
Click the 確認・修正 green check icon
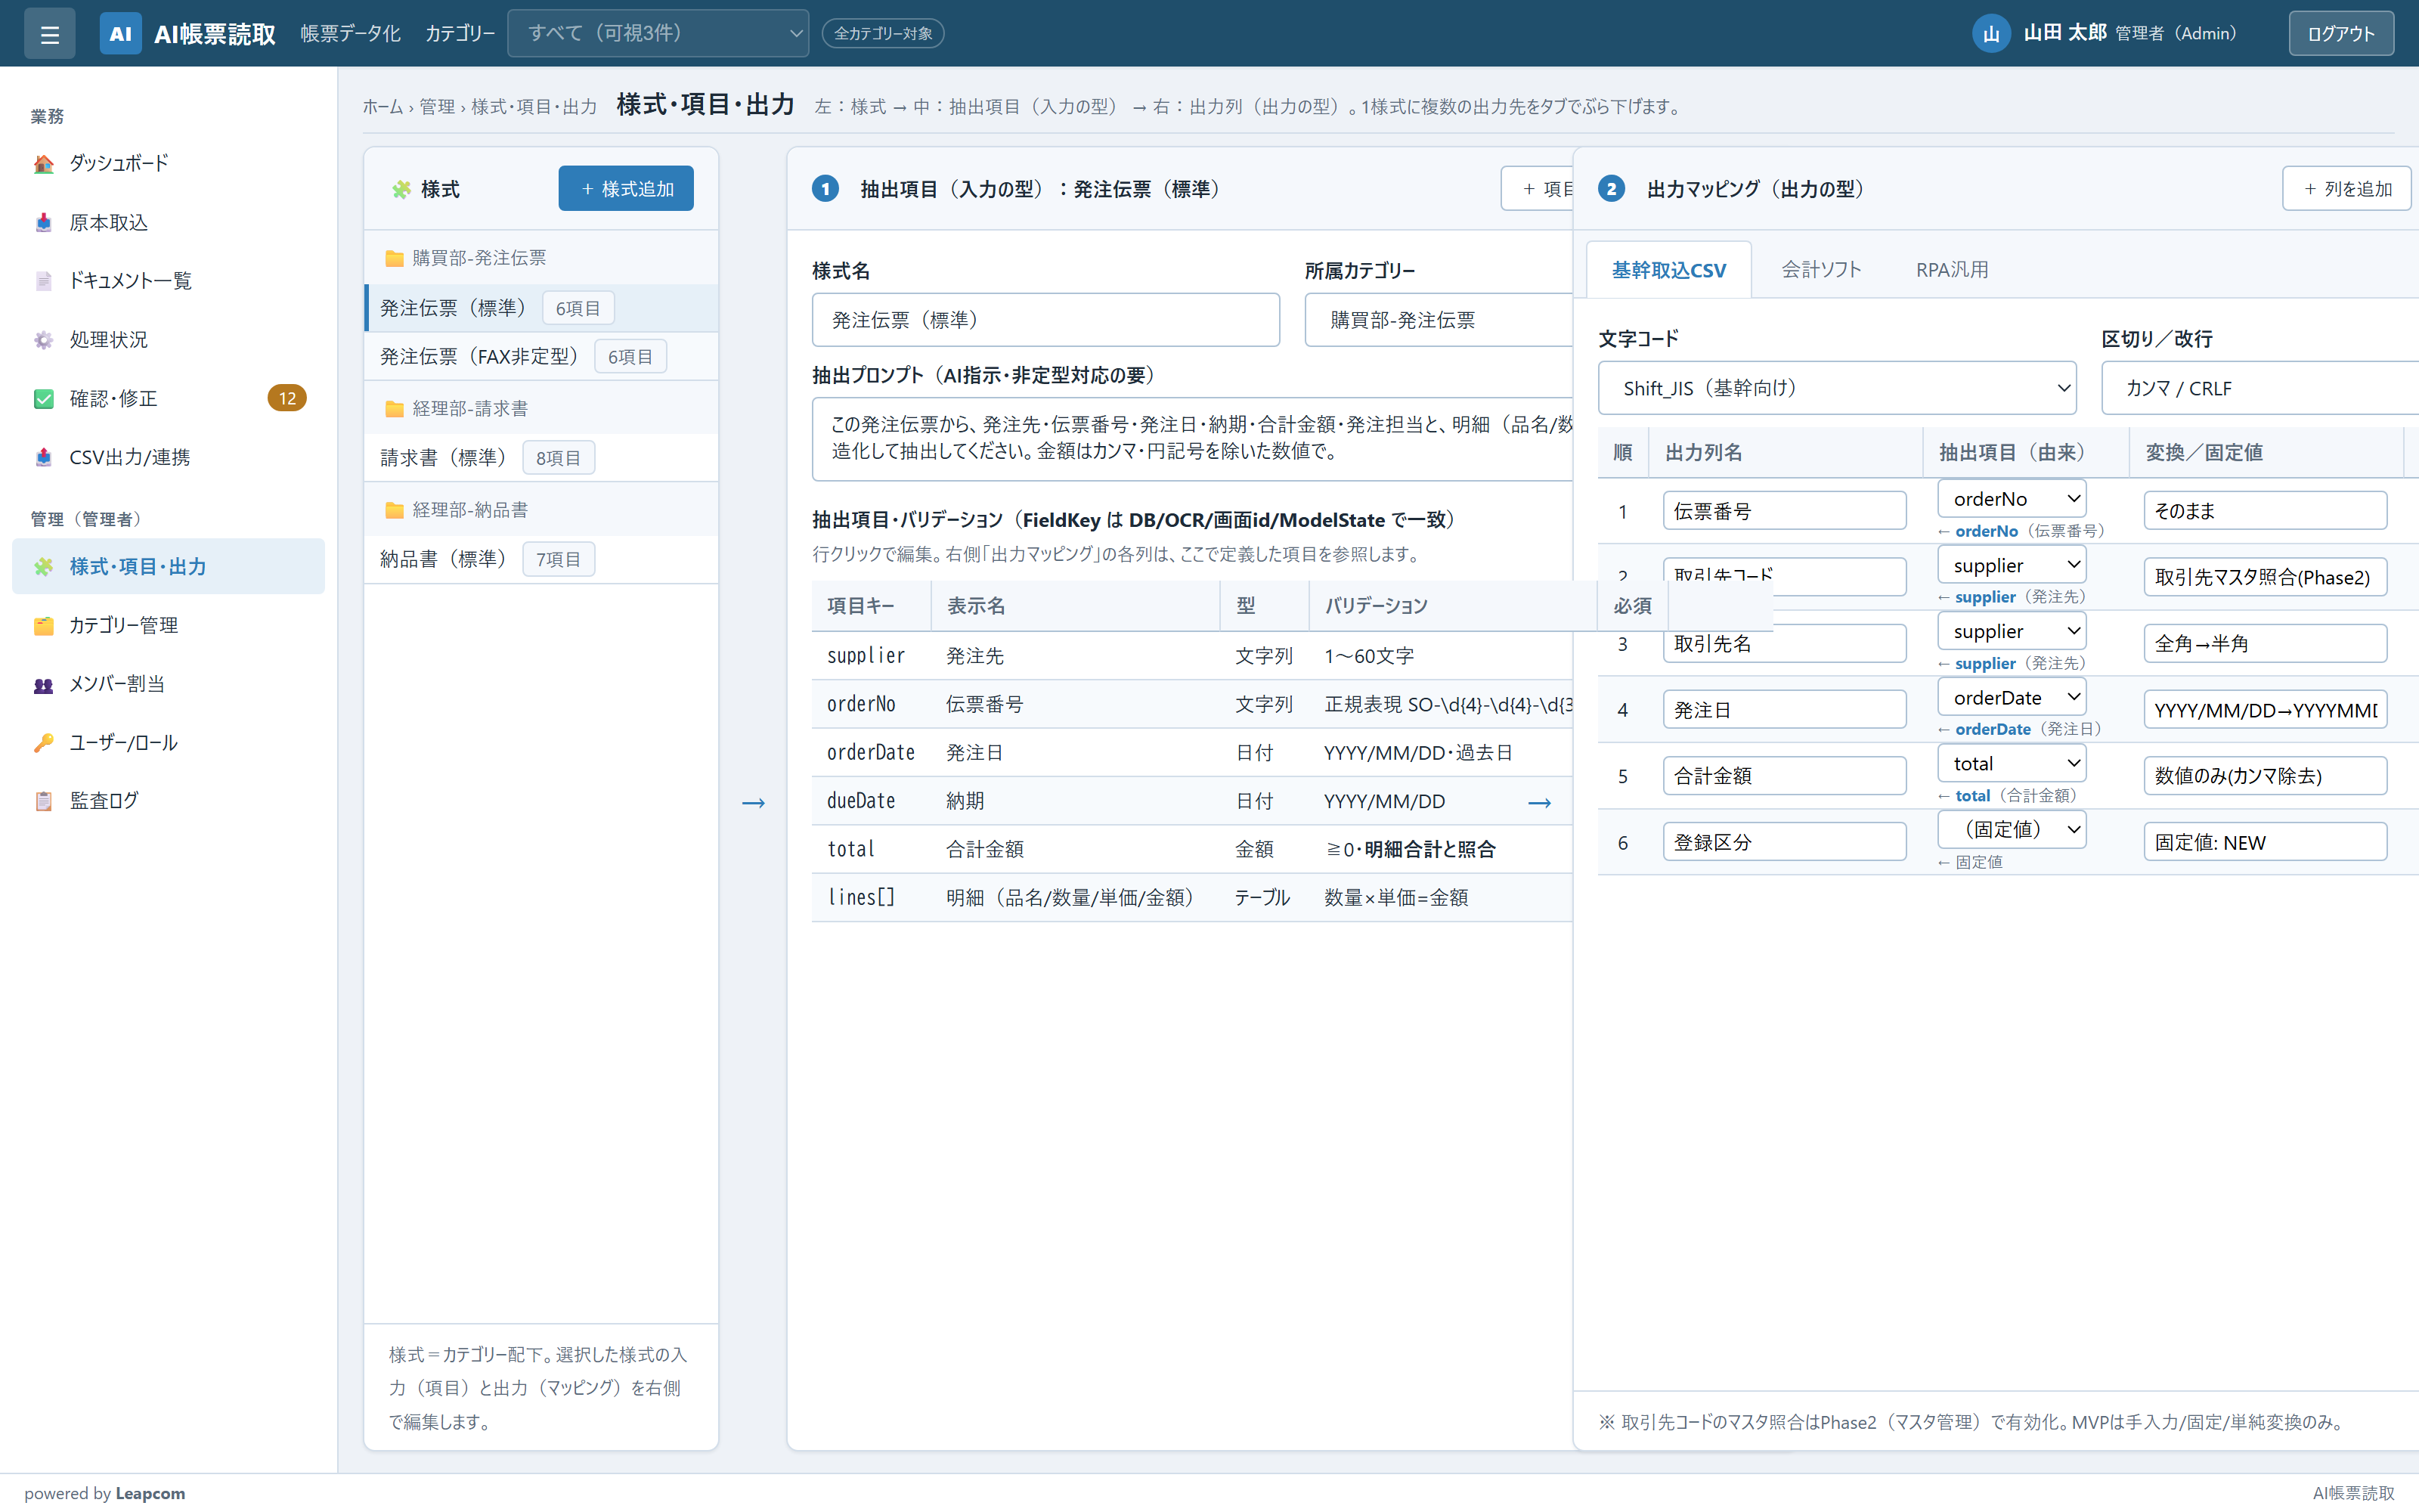tap(43, 399)
